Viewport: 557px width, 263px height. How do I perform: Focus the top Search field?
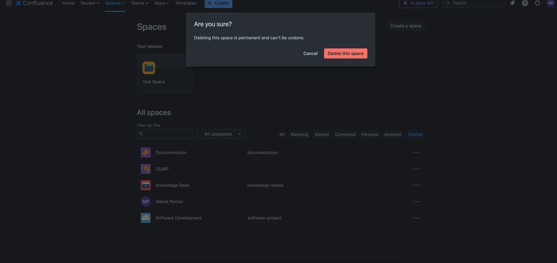pos(474,3)
